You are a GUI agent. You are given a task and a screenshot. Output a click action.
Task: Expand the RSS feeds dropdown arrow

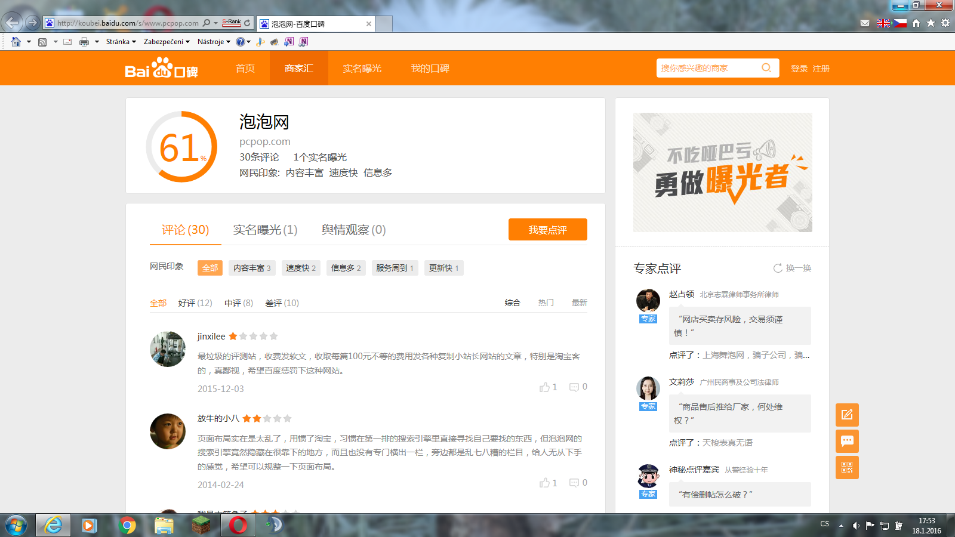(x=56, y=42)
